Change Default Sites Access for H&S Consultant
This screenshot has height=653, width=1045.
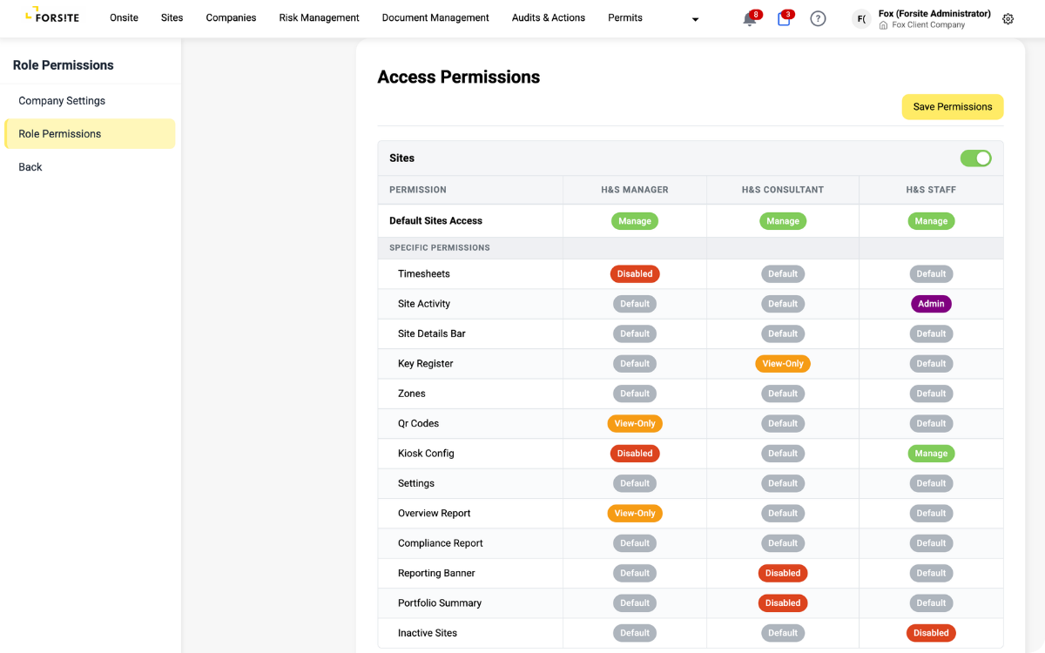(783, 221)
